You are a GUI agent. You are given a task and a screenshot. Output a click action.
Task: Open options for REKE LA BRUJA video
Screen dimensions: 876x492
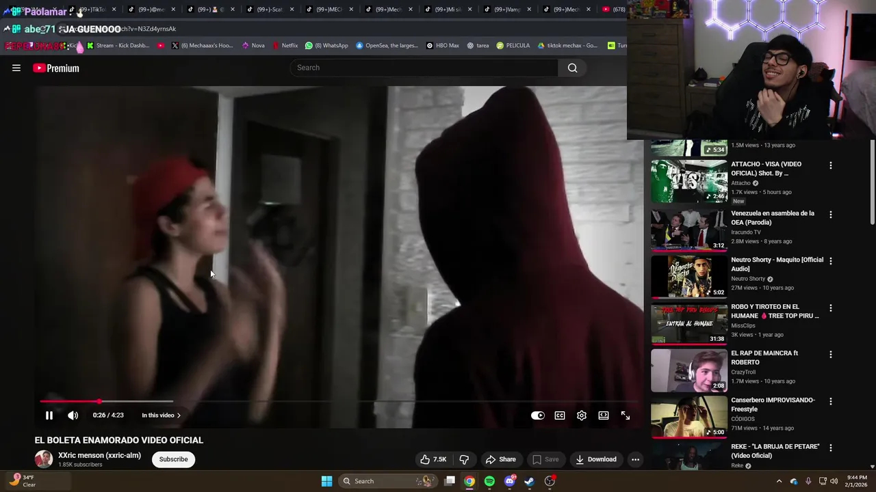831,448
